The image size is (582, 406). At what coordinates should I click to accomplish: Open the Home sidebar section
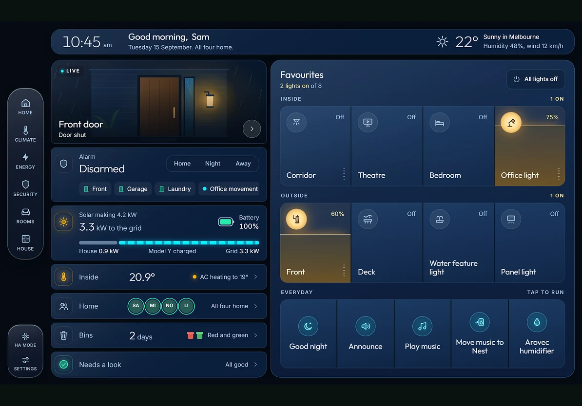pos(25,107)
